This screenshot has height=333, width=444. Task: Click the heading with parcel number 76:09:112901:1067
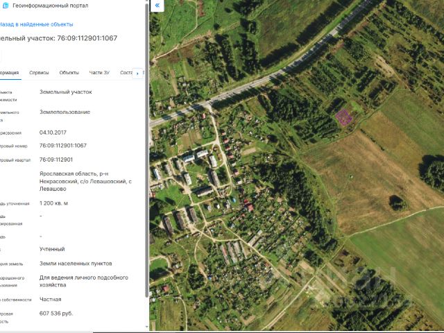pyautogui.click(x=58, y=38)
